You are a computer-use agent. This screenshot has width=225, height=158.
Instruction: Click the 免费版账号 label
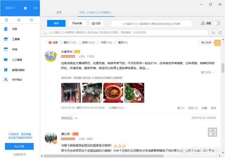(20, 154)
